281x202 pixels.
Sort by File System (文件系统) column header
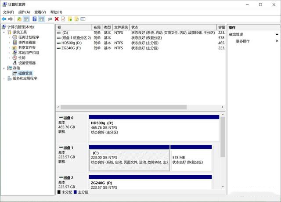(x=121, y=27)
